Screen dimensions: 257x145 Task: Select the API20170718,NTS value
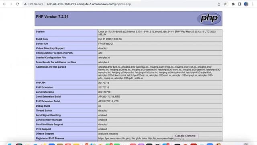pyautogui.click(x=108, y=101)
